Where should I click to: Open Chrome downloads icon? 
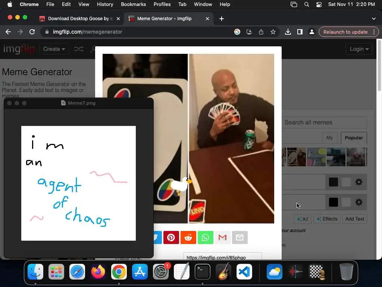(x=288, y=32)
